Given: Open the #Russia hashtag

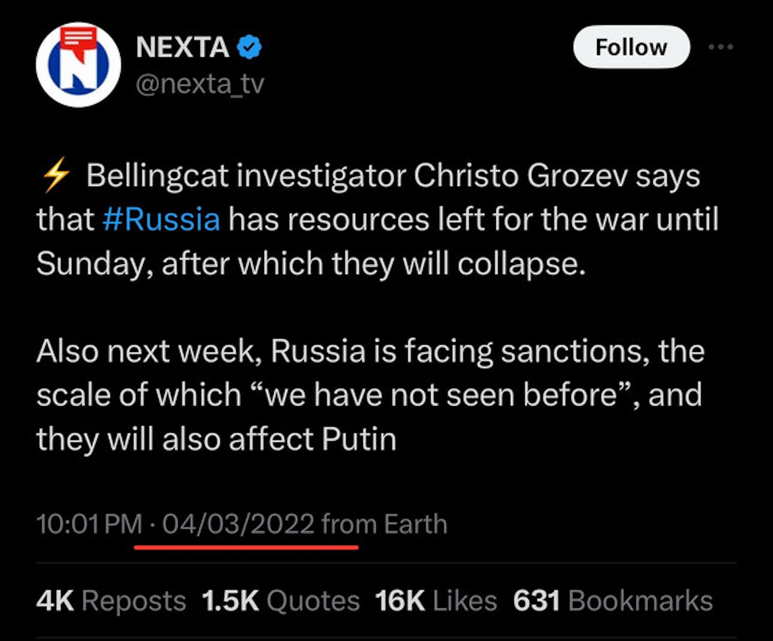Looking at the screenshot, I should (x=161, y=219).
